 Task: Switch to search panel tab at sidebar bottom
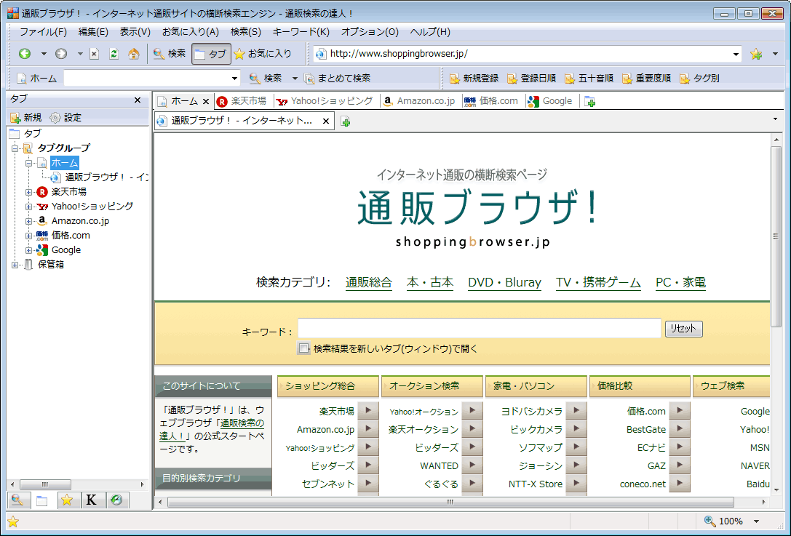pyautogui.click(x=18, y=500)
